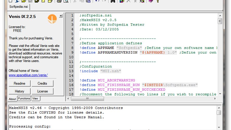Viewport: 231px width, 130px height.
Task: Click the editor horizontal scrollbar left arrow
Action: tap(68, 99)
